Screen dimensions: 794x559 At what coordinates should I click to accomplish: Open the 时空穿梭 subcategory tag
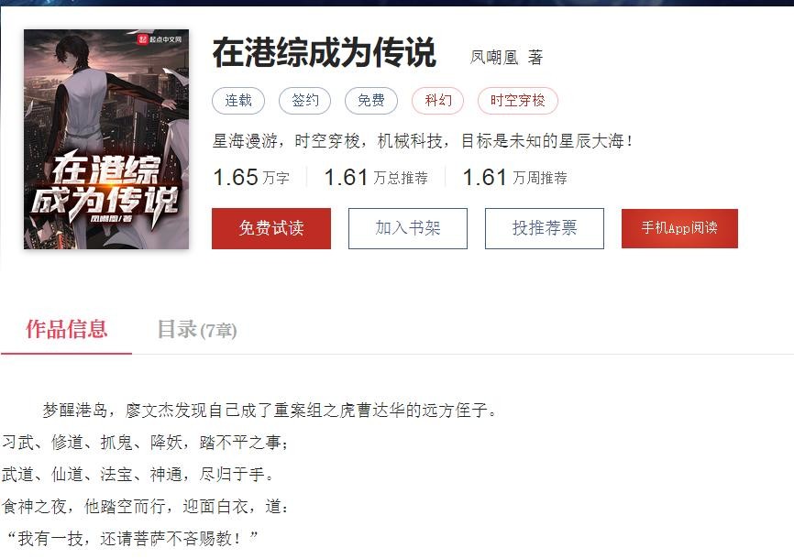coord(517,100)
